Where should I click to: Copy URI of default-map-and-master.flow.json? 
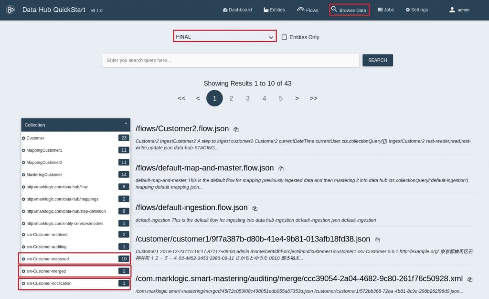(x=281, y=169)
